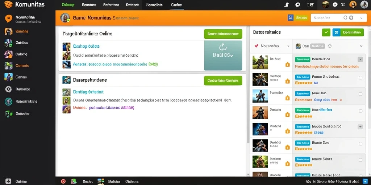Click the red circular icon in bottom bar
The height and width of the screenshot is (185, 371).
pyautogui.click(x=63, y=181)
